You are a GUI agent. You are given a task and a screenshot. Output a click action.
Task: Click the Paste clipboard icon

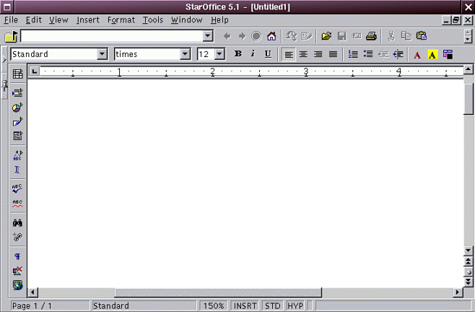click(x=422, y=36)
